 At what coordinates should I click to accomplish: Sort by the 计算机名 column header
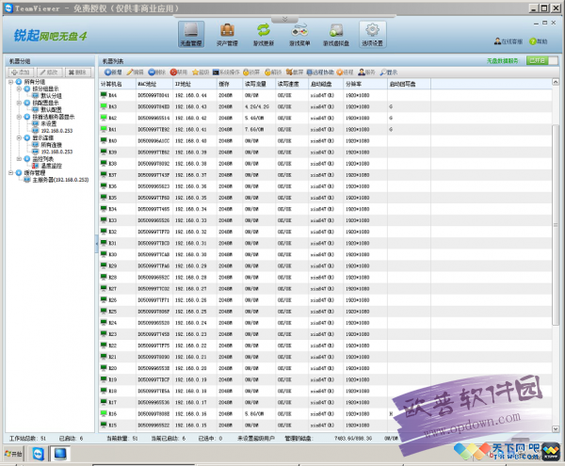(118, 84)
